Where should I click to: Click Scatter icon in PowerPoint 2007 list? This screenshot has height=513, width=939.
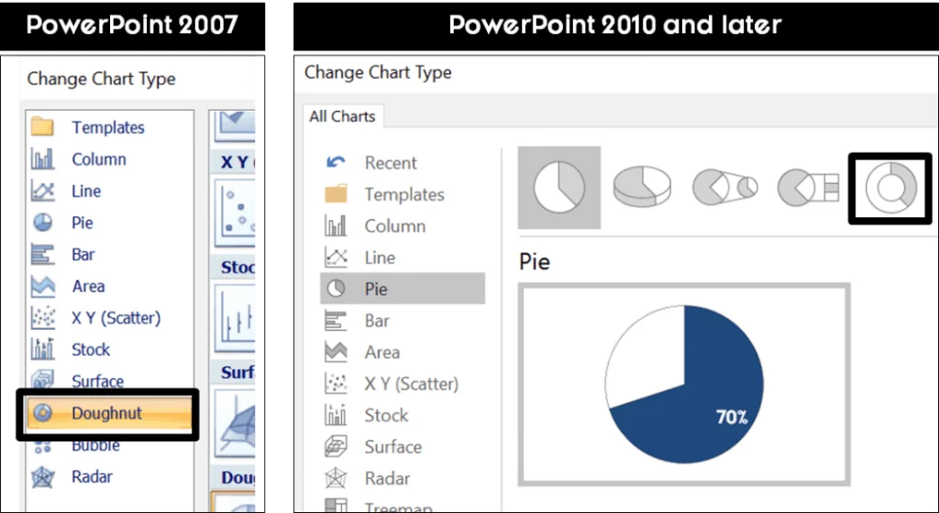43,318
